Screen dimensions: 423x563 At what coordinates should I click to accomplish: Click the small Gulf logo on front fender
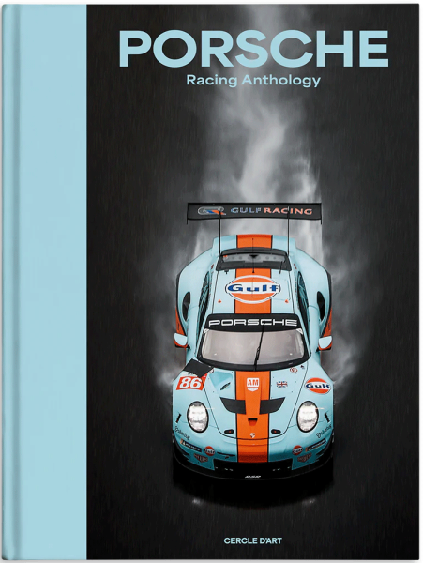click(318, 386)
